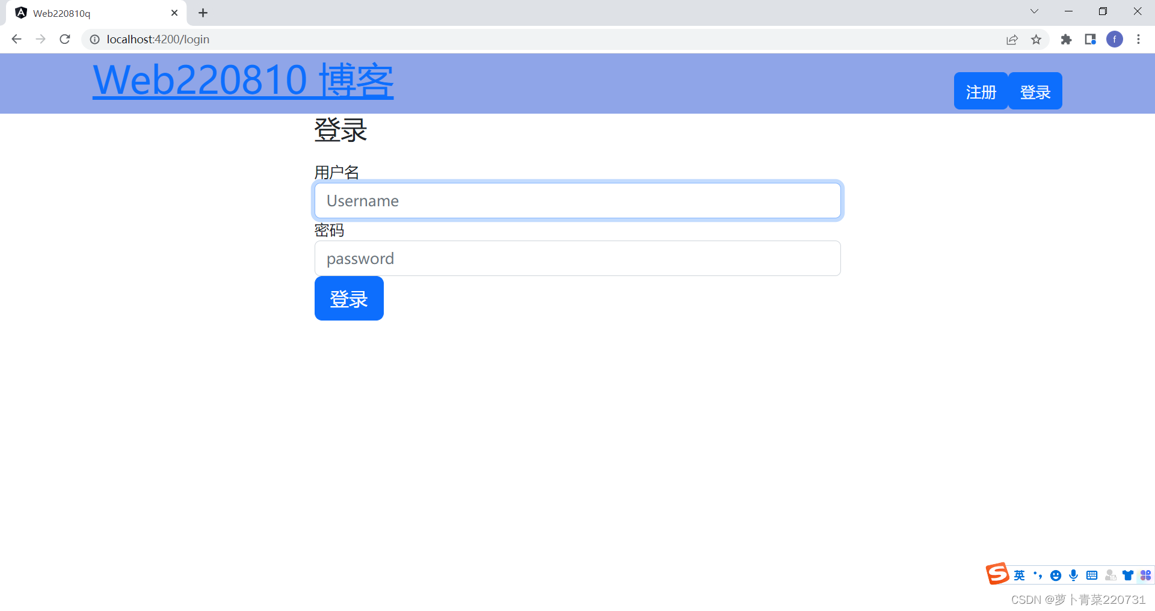Viewport: 1155px width, 611px height.
Task: Change Sogou skin using the shirt icon
Action: [x=1127, y=576]
